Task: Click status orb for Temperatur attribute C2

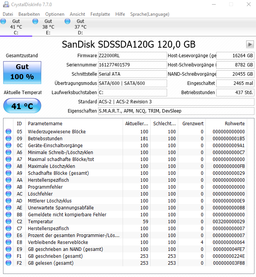Action: [8, 221]
